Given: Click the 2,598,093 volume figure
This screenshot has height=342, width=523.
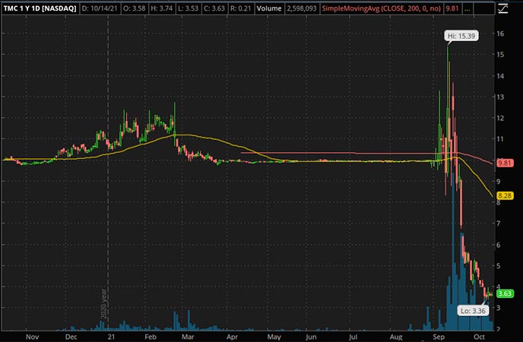Looking at the screenshot, I should coord(302,8).
